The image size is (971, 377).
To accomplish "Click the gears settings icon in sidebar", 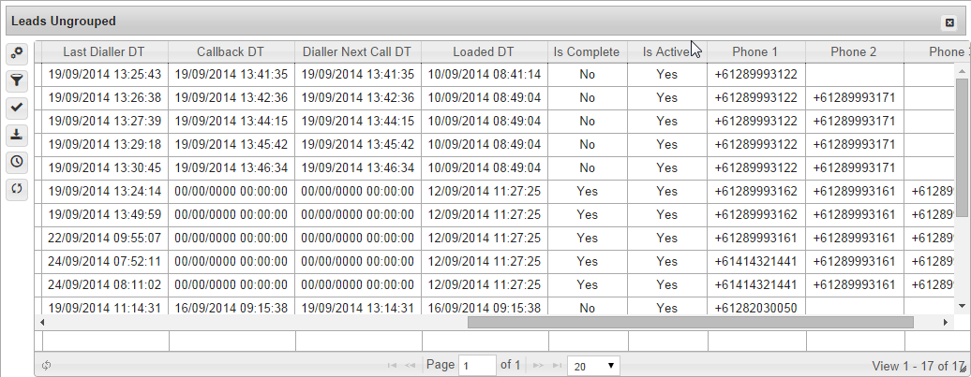I will point(16,53).
